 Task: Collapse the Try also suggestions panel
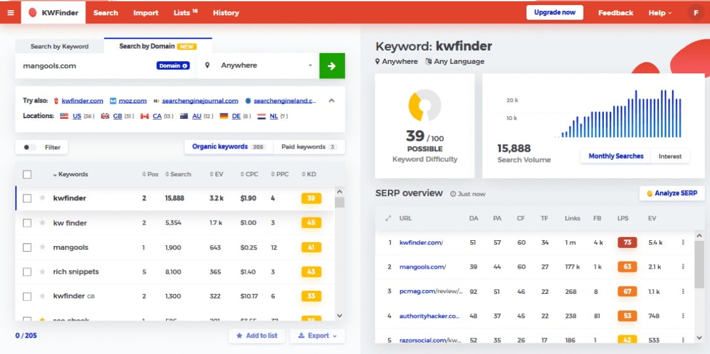[332, 101]
